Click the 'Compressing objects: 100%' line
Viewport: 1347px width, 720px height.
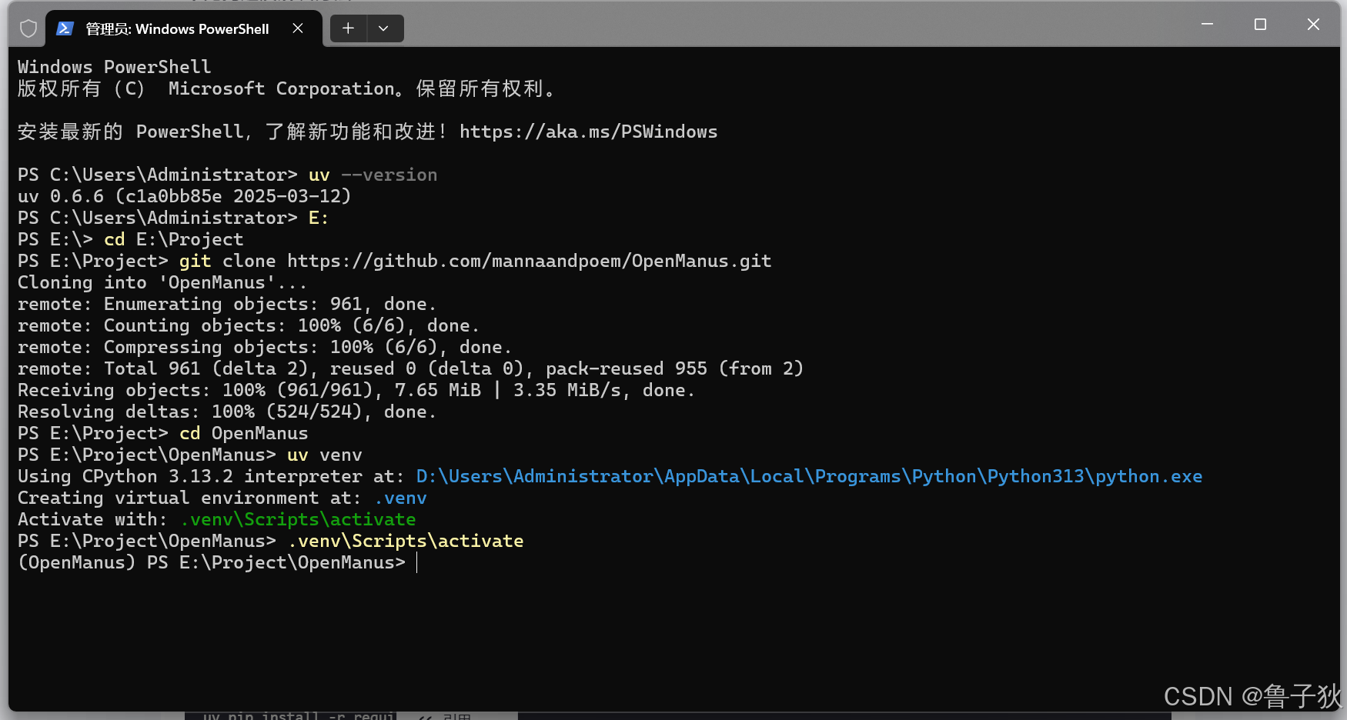point(265,347)
